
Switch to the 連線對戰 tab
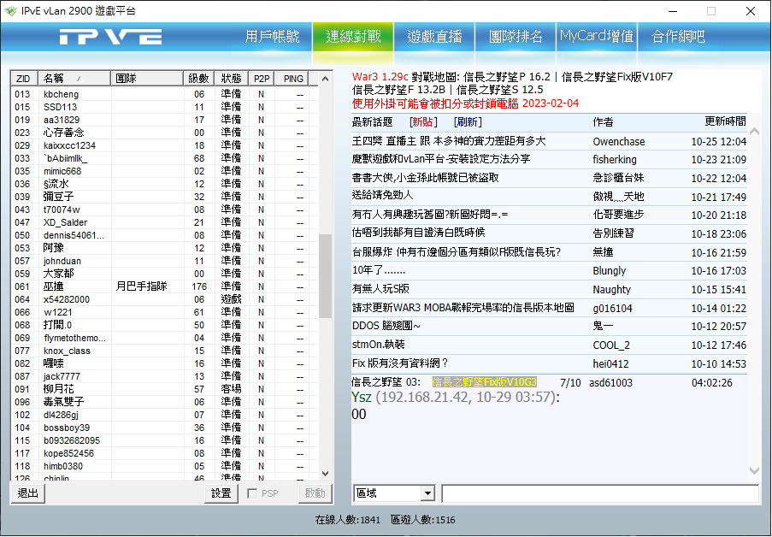pyautogui.click(x=353, y=37)
